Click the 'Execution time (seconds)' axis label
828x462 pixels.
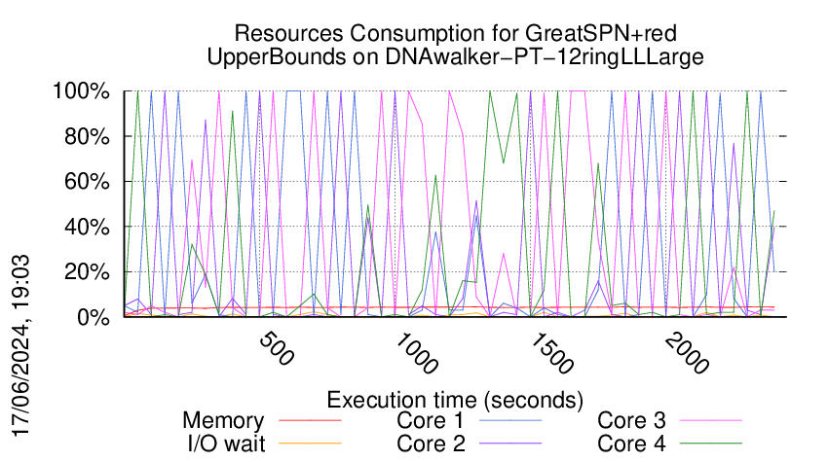455,400
